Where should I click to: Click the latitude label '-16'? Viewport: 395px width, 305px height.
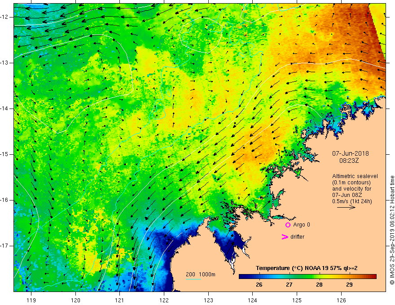[x=5, y=200]
